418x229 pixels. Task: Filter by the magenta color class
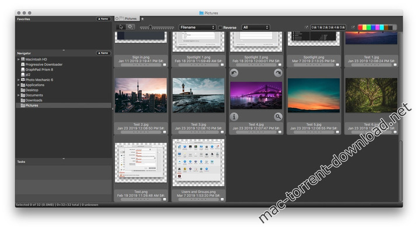click(377, 27)
